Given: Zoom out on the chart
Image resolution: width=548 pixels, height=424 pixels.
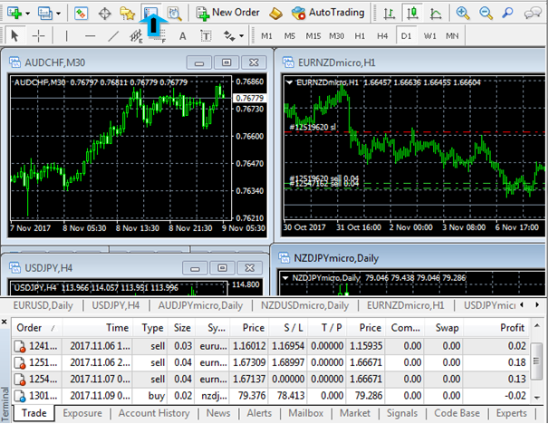Looking at the screenshot, I should (486, 13).
